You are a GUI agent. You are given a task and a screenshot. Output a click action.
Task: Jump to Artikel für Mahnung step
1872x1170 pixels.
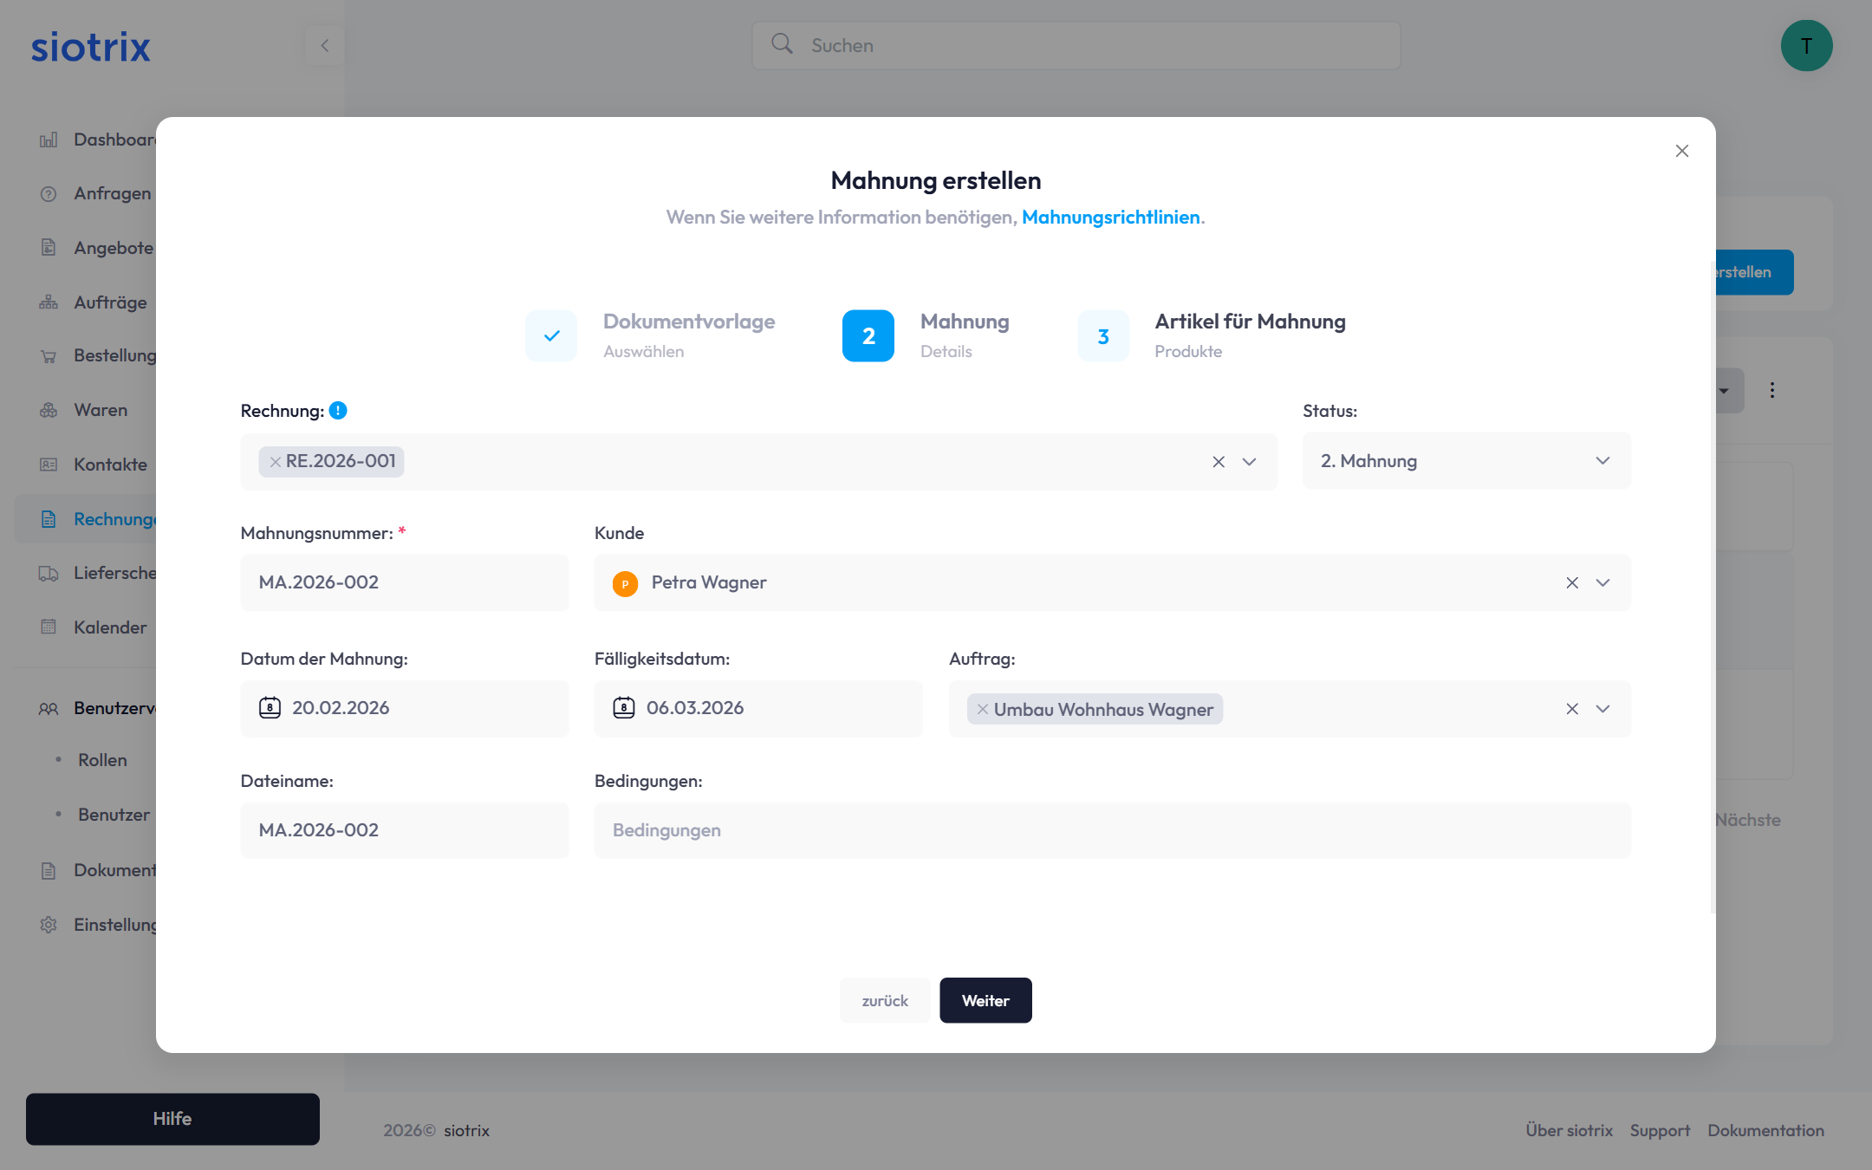1103,335
